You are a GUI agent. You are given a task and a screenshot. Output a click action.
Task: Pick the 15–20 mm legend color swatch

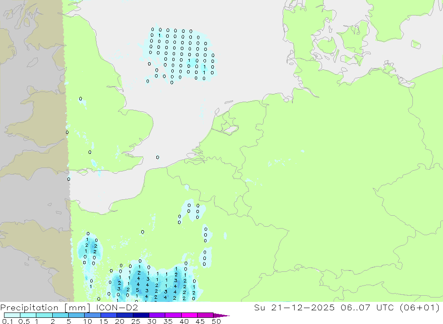[x=109, y=315]
